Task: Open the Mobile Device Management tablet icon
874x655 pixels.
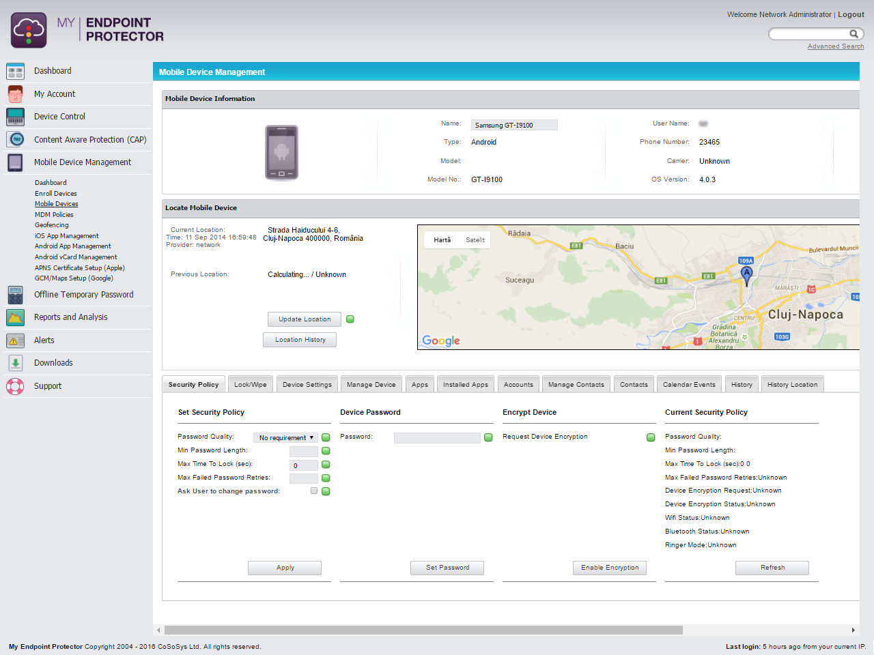Action: pos(16,162)
